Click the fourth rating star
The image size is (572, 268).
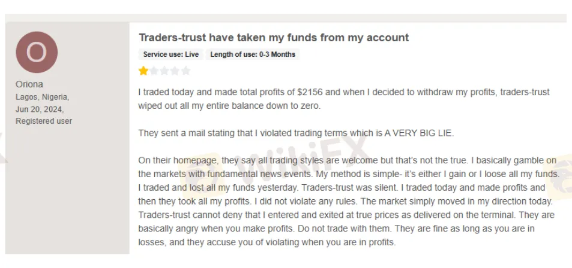175,71
